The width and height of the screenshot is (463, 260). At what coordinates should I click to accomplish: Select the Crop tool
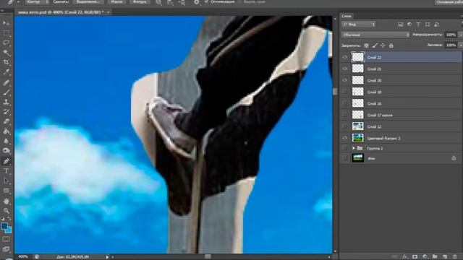click(x=6, y=63)
